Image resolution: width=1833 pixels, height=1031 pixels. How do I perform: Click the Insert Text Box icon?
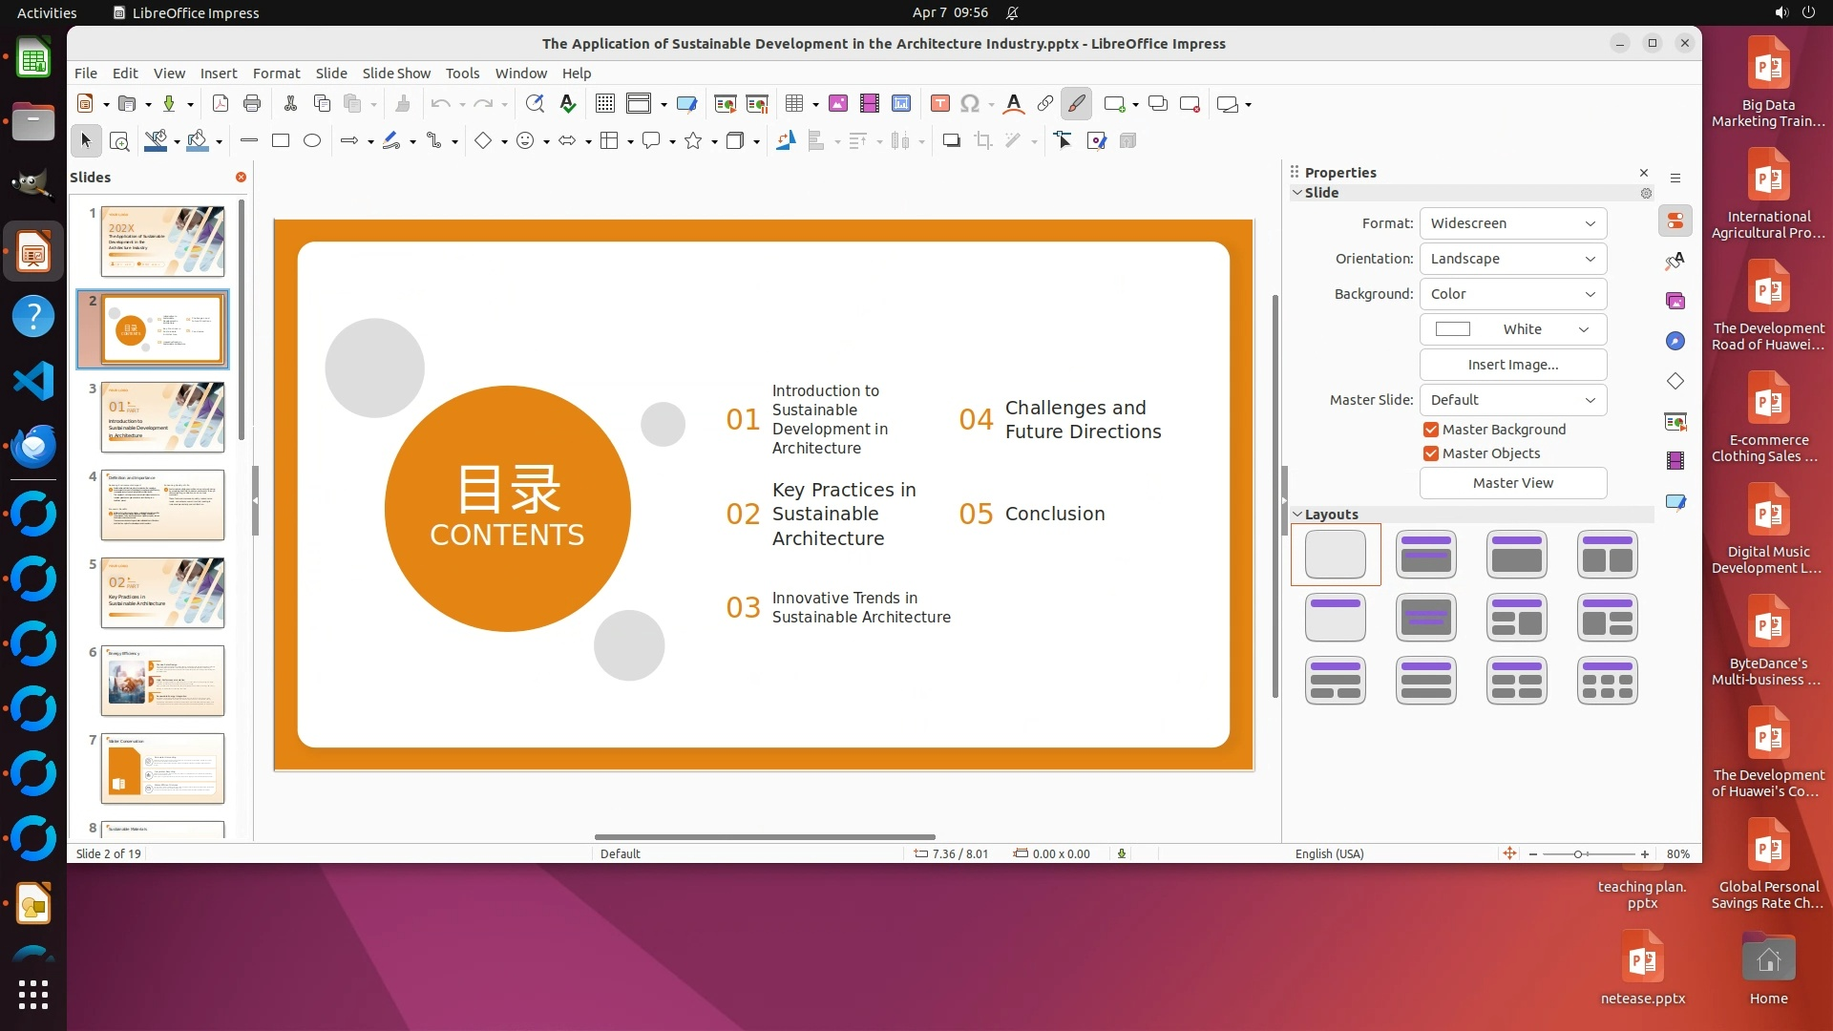coord(939,104)
